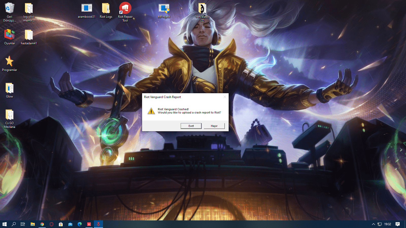Launch Microsoft Edge from the taskbar
The height and width of the screenshot is (228, 406).
[80, 224]
